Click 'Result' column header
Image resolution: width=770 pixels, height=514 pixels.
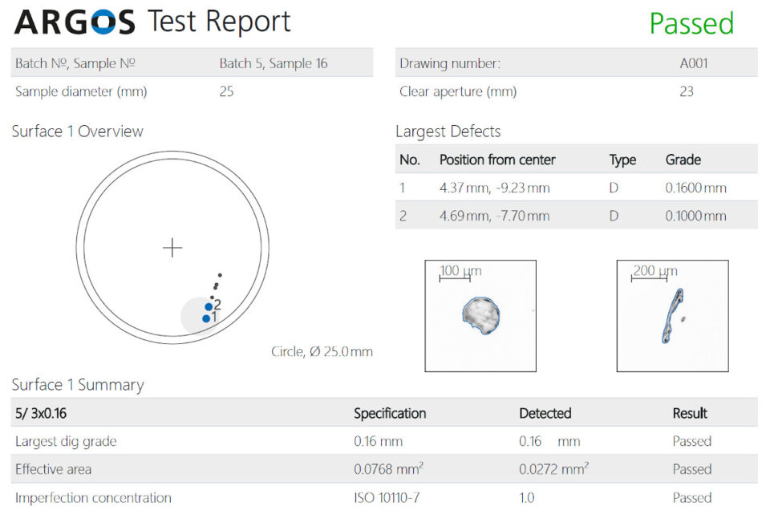tap(690, 413)
